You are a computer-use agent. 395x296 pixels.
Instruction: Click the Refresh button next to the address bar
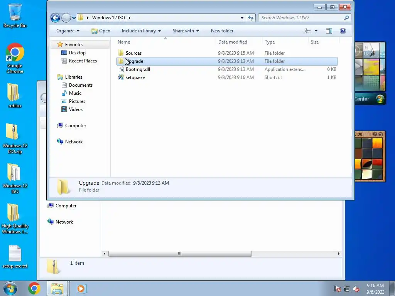click(x=251, y=18)
